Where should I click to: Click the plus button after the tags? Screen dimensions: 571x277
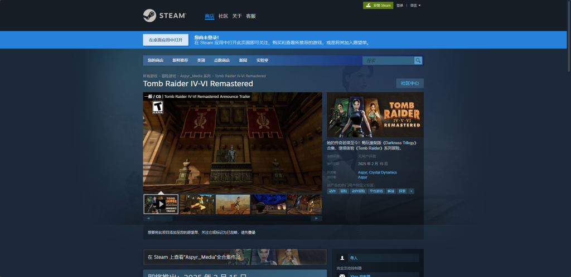click(x=411, y=191)
